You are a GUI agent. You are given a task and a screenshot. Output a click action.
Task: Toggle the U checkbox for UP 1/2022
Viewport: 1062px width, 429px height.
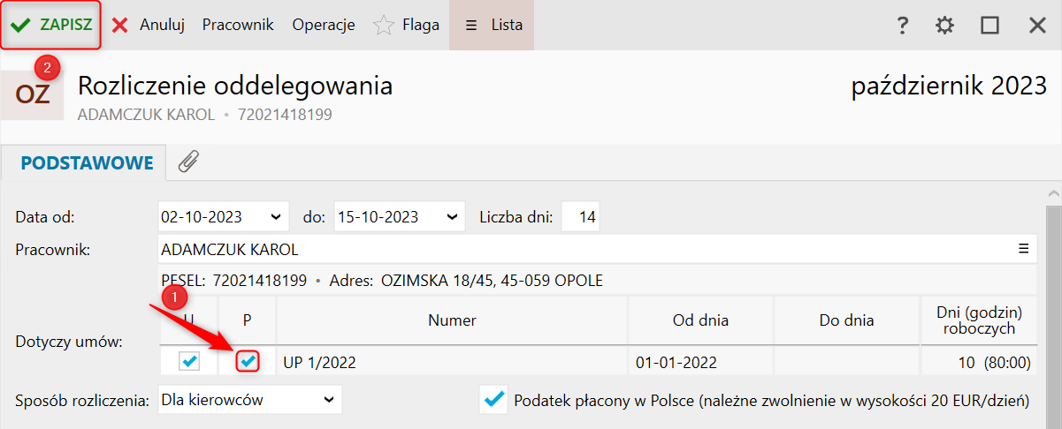pos(189,361)
